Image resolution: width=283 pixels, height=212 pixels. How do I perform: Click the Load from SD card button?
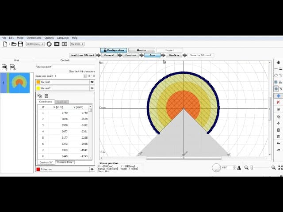(x=82, y=55)
